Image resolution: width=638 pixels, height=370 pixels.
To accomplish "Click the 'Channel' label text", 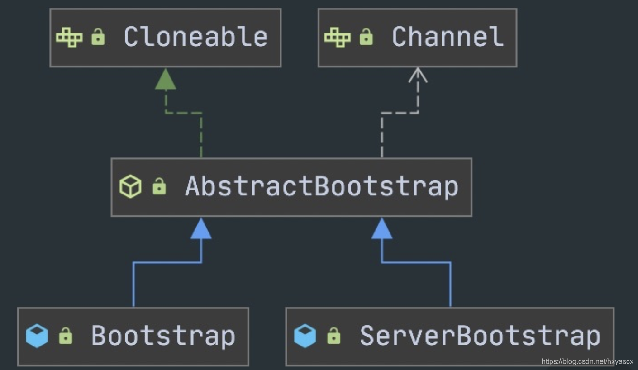I will pyautogui.click(x=448, y=37).
